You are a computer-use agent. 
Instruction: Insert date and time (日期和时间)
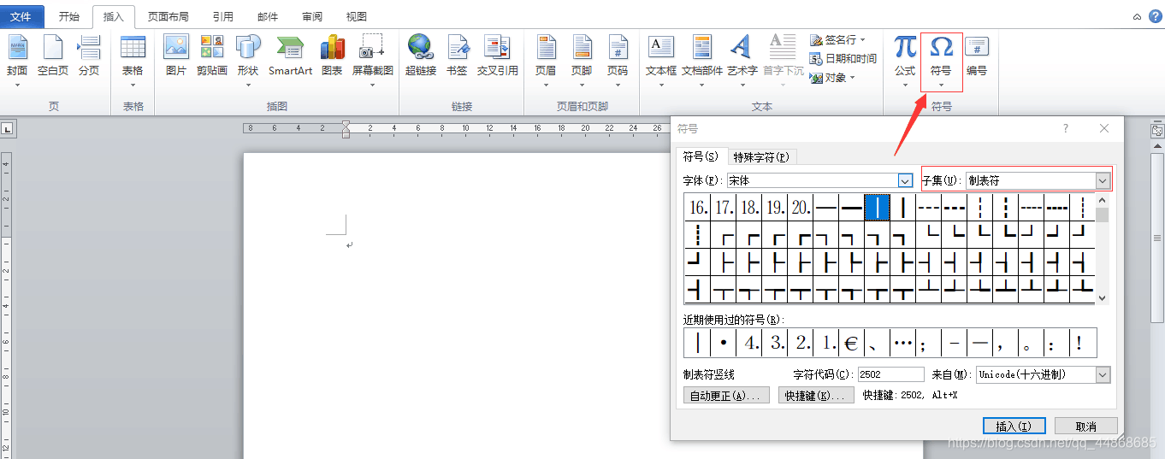843,58
